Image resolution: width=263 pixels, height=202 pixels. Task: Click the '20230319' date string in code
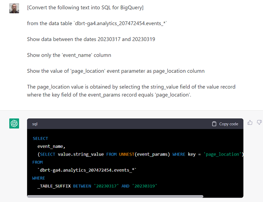(145, 186)
